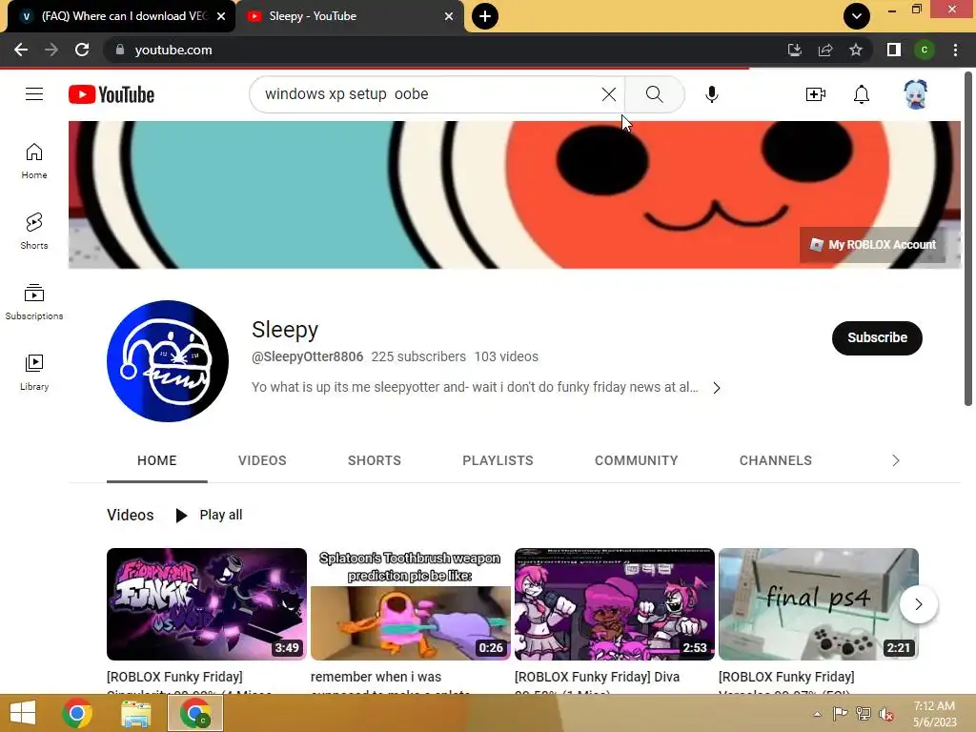The height and width of the screenshot is (732, 976).
Task: Open the Create video icon
Action: point(816,94)
